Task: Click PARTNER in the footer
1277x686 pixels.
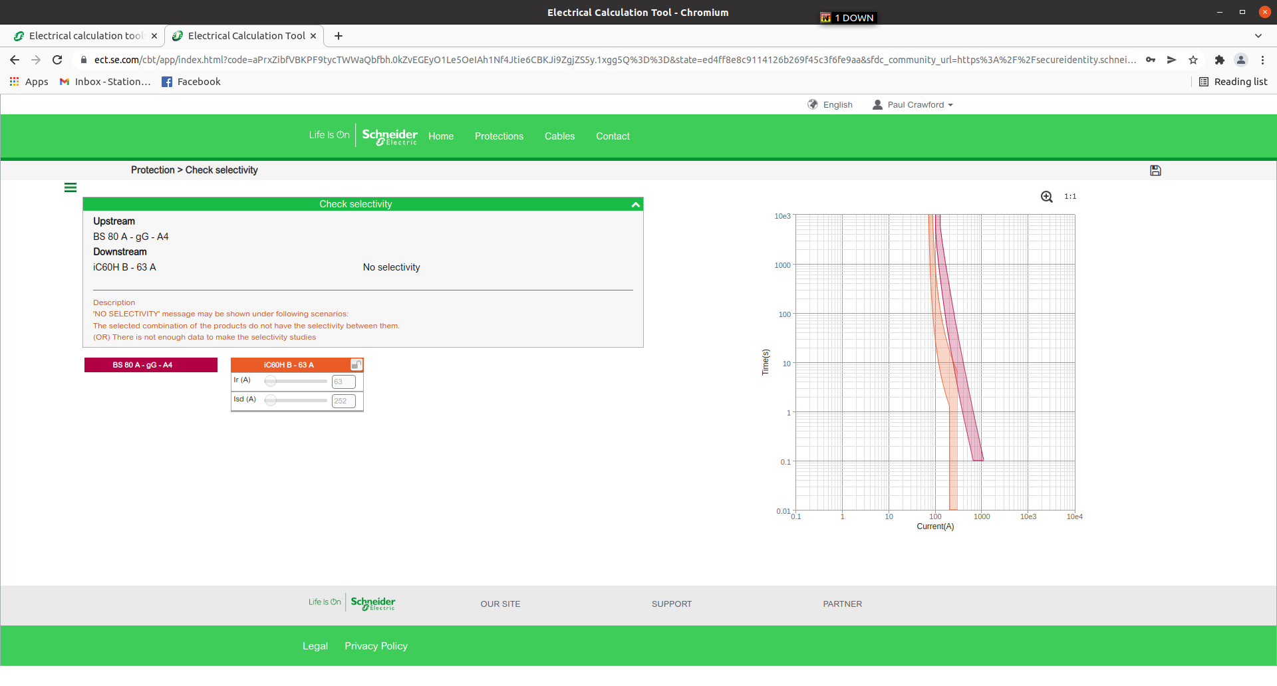Action: [843, 604]
